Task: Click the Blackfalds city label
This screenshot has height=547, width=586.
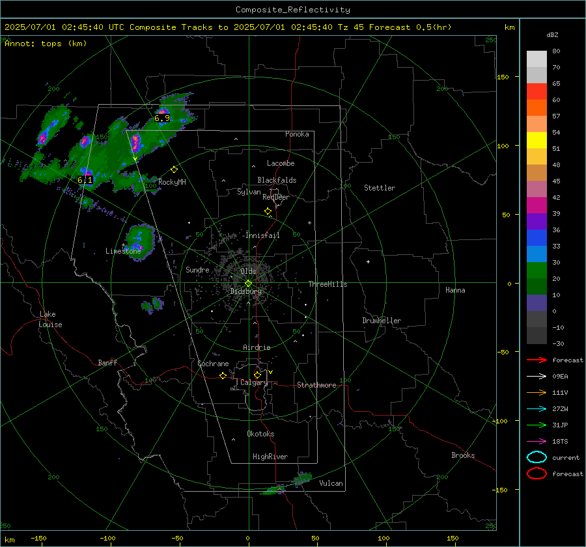Action: click(277, 180)
